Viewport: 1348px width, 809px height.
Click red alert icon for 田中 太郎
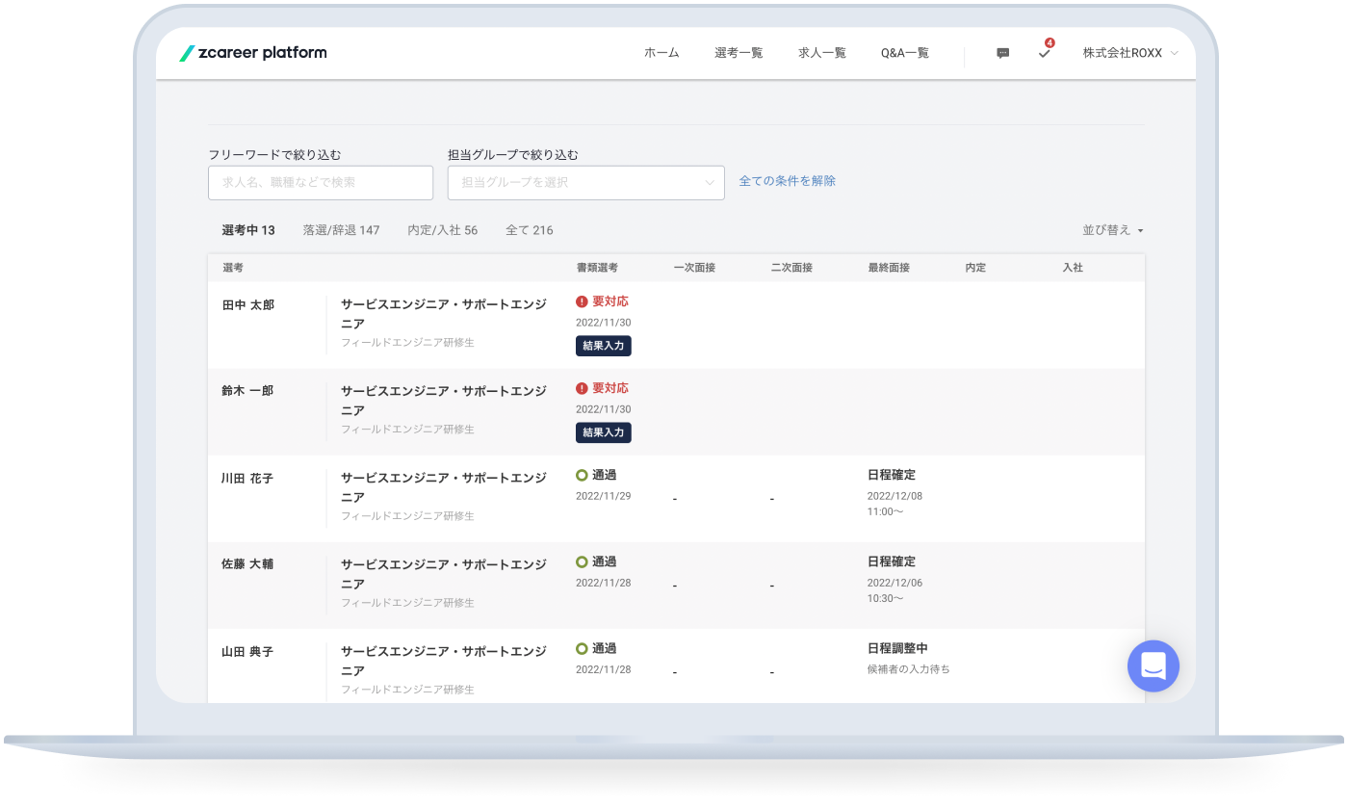(582, 302)
